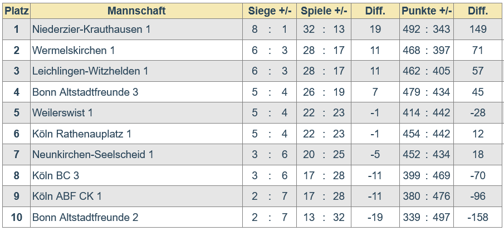Select the point difference value 149
The image size is (504, 231).
click(478, 30)
